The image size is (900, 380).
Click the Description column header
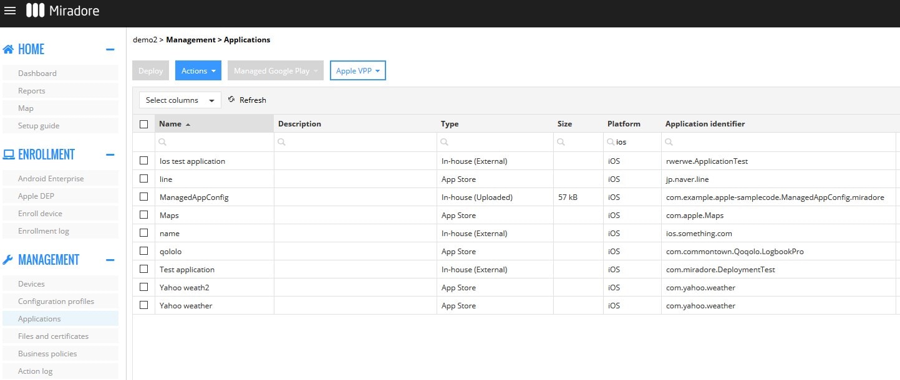click(x=355, y=123)
